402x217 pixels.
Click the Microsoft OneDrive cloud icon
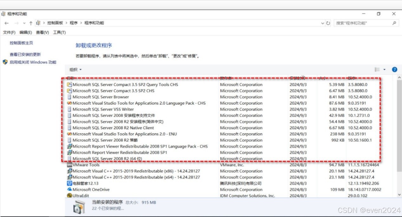pyautogui.click(x=69, y=189)
